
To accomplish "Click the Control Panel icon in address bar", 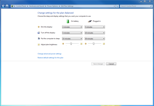I will (x=12, y=6).
